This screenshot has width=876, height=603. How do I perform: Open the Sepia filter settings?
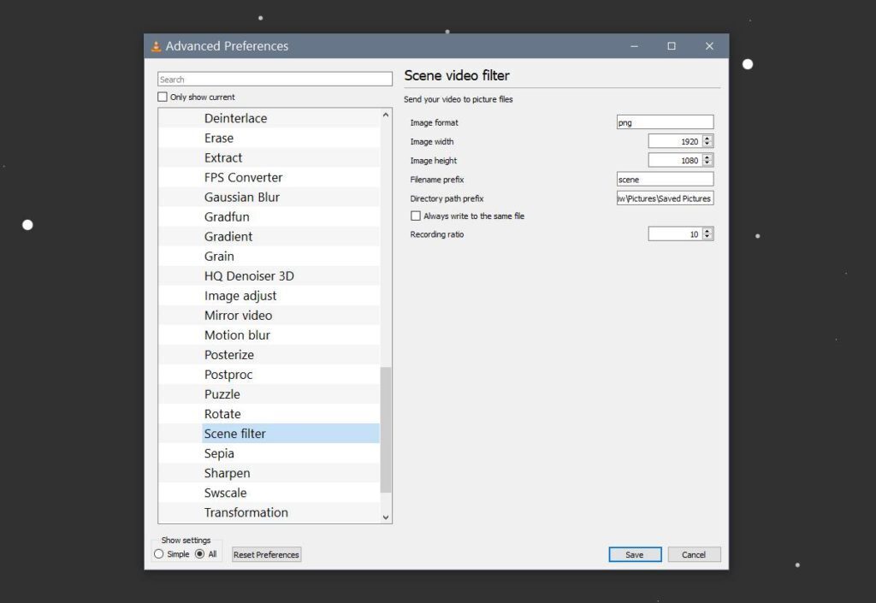point(219,452)
